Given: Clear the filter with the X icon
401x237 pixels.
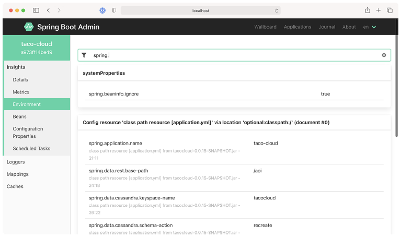Looking at the screenshot, I should (384, 55).
